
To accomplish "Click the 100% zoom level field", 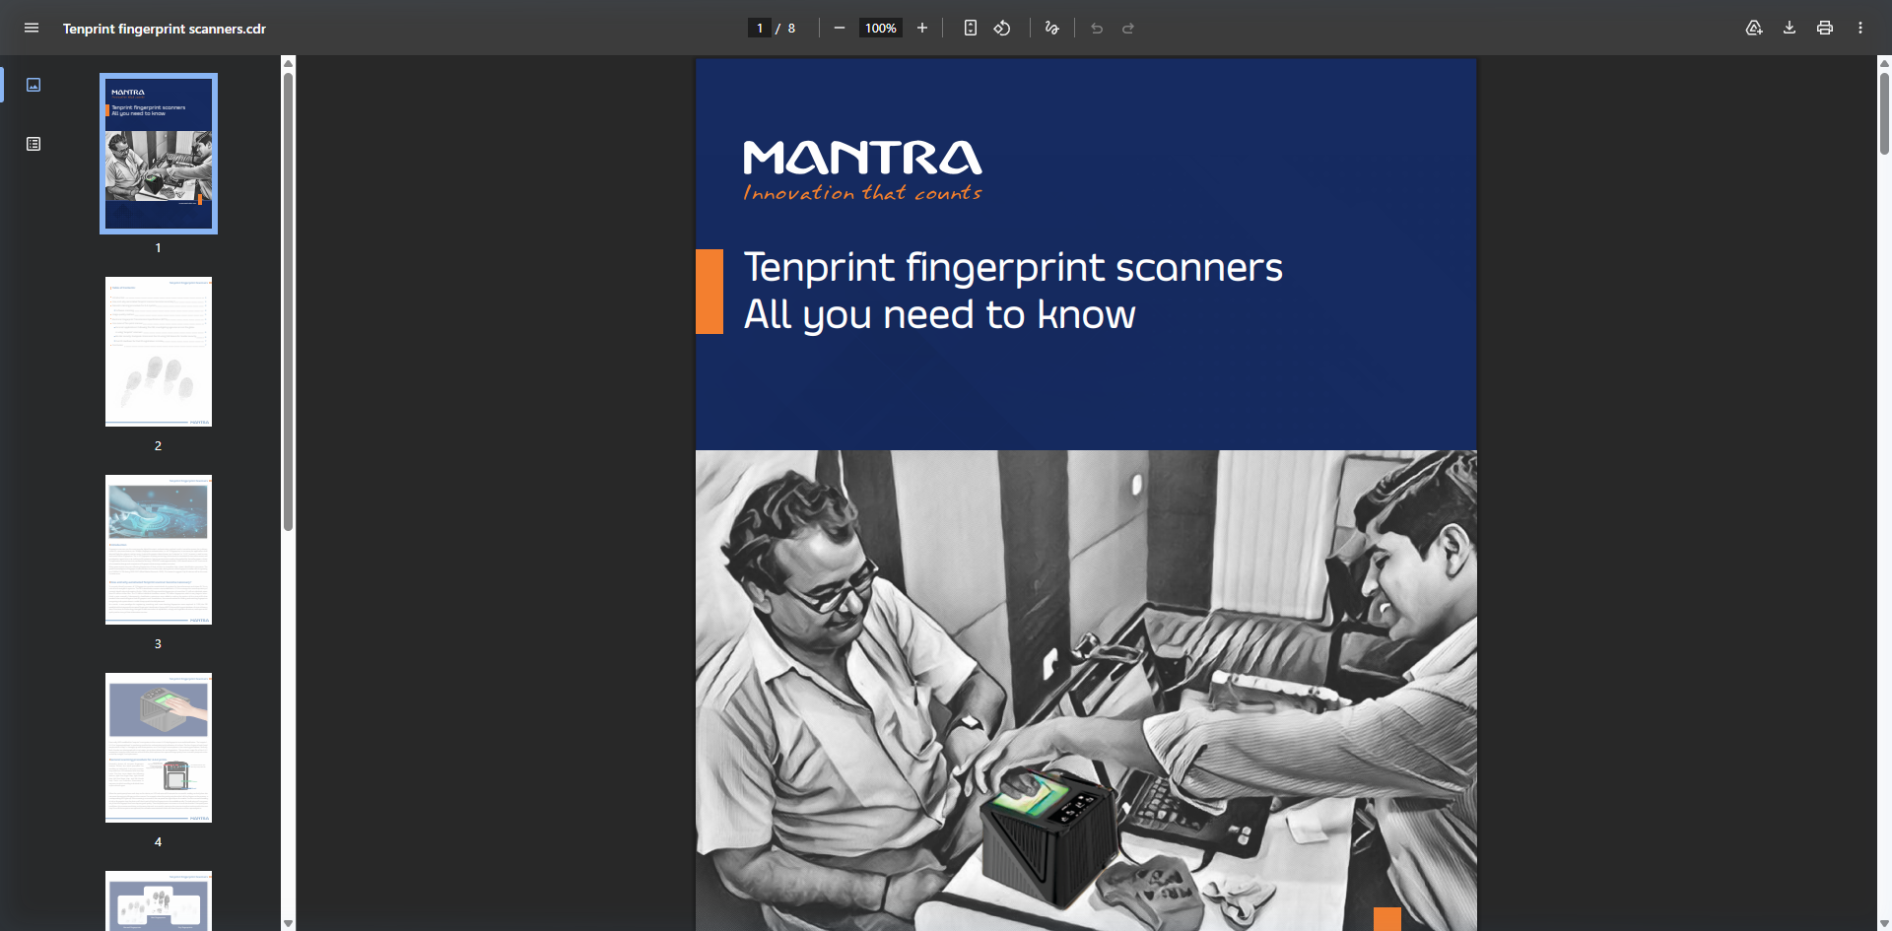I will (880, 28).
